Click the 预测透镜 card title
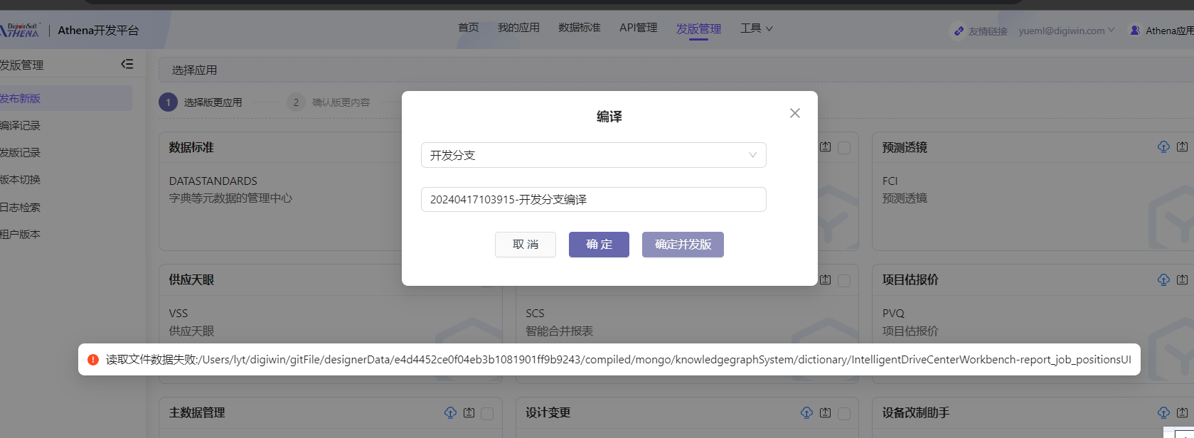Image resolution: width=1194 pixels, height=438 pixels. click(905, 147)
